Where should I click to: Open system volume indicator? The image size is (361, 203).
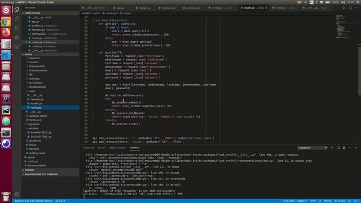click(x=343, y=2)
